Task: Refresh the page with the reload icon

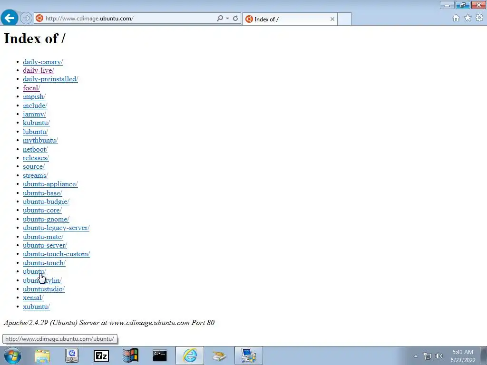Action: point(235,19)
